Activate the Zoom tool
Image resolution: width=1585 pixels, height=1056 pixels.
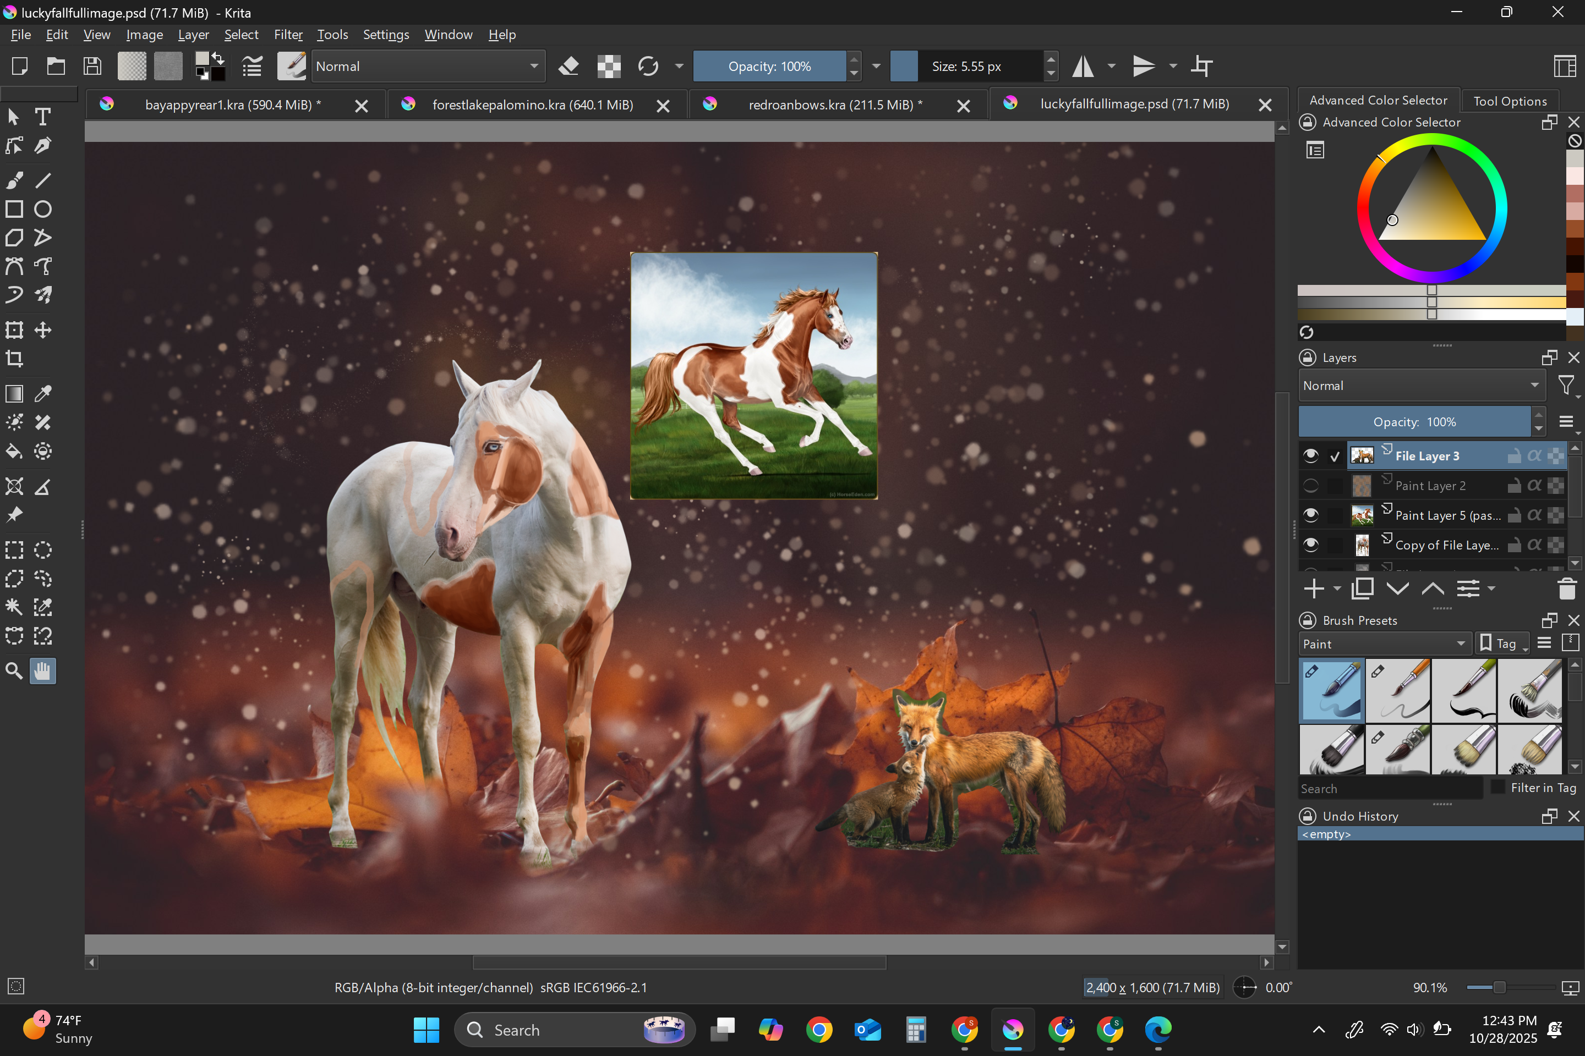click(14, 671)
